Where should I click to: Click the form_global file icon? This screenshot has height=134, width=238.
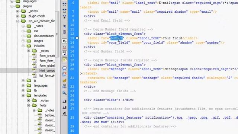point(35,66)
